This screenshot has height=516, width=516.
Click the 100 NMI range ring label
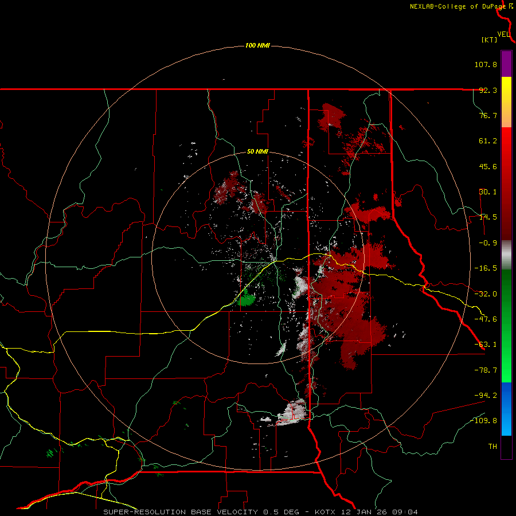coord(257,45)
